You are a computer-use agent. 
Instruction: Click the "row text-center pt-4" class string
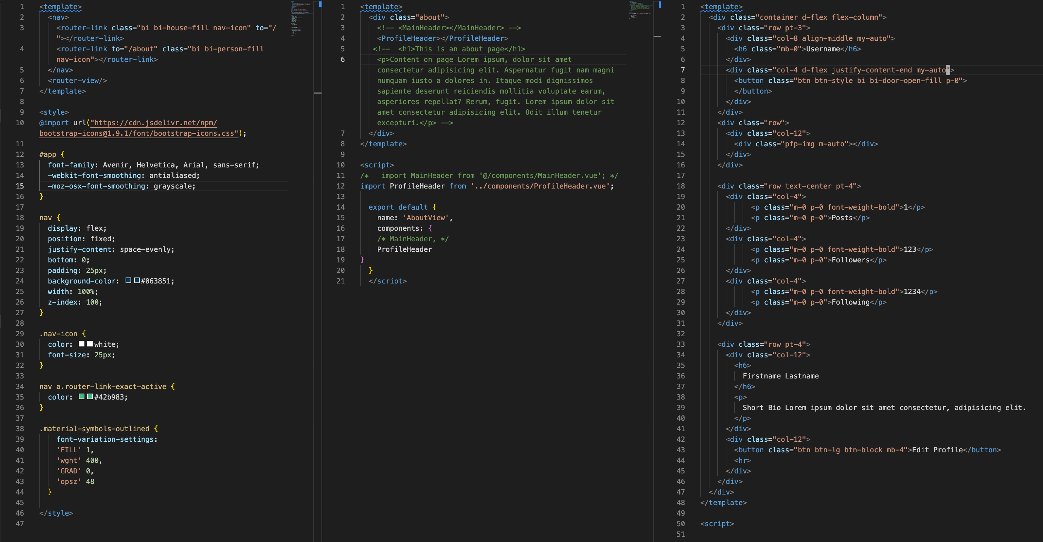coord(810,186)
